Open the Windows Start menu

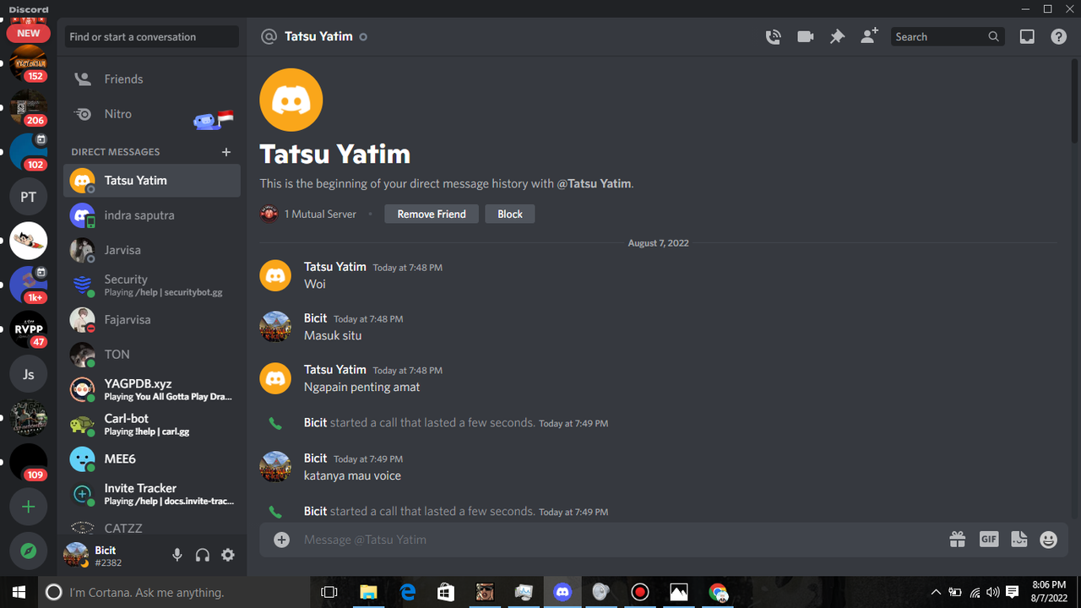(x=19, y=592)
